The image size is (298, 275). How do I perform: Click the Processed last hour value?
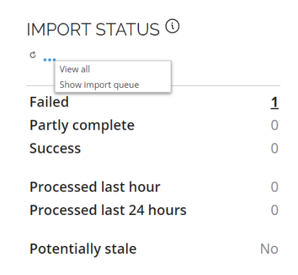coord(275,187)
